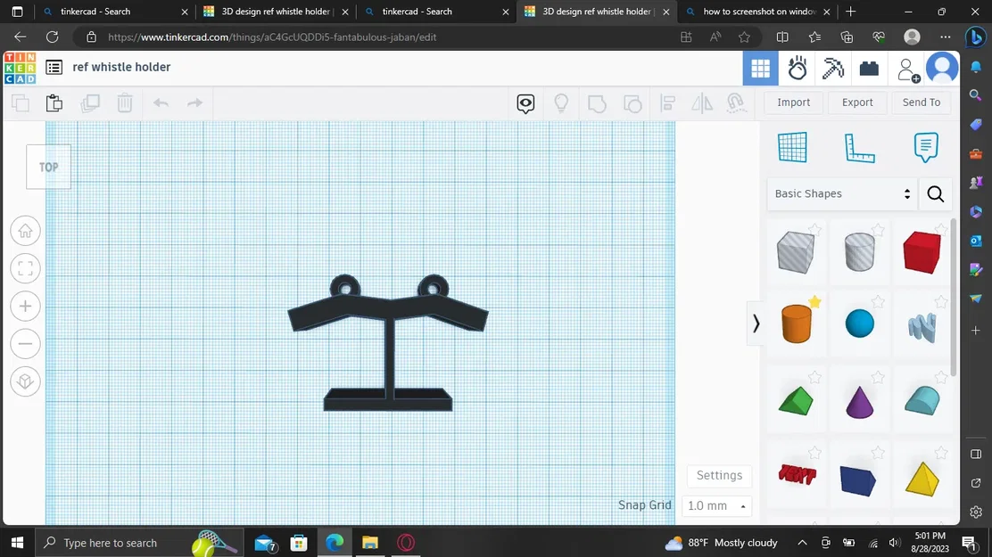Click the Import button
Image resolution: width=992 pixels, height=557 pixels.
coord(793,102)
